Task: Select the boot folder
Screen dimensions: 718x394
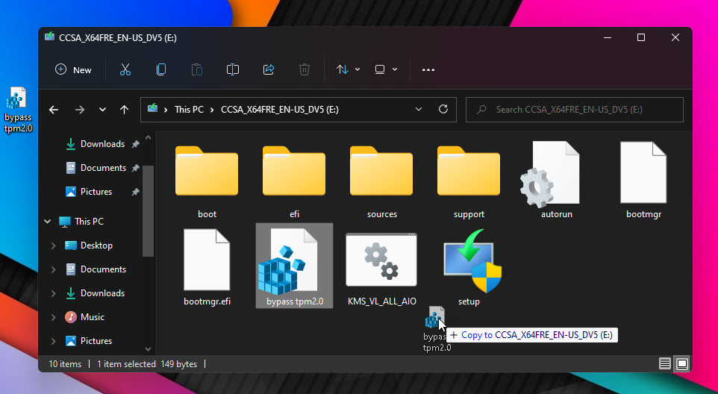Action: tap(207, 181)
